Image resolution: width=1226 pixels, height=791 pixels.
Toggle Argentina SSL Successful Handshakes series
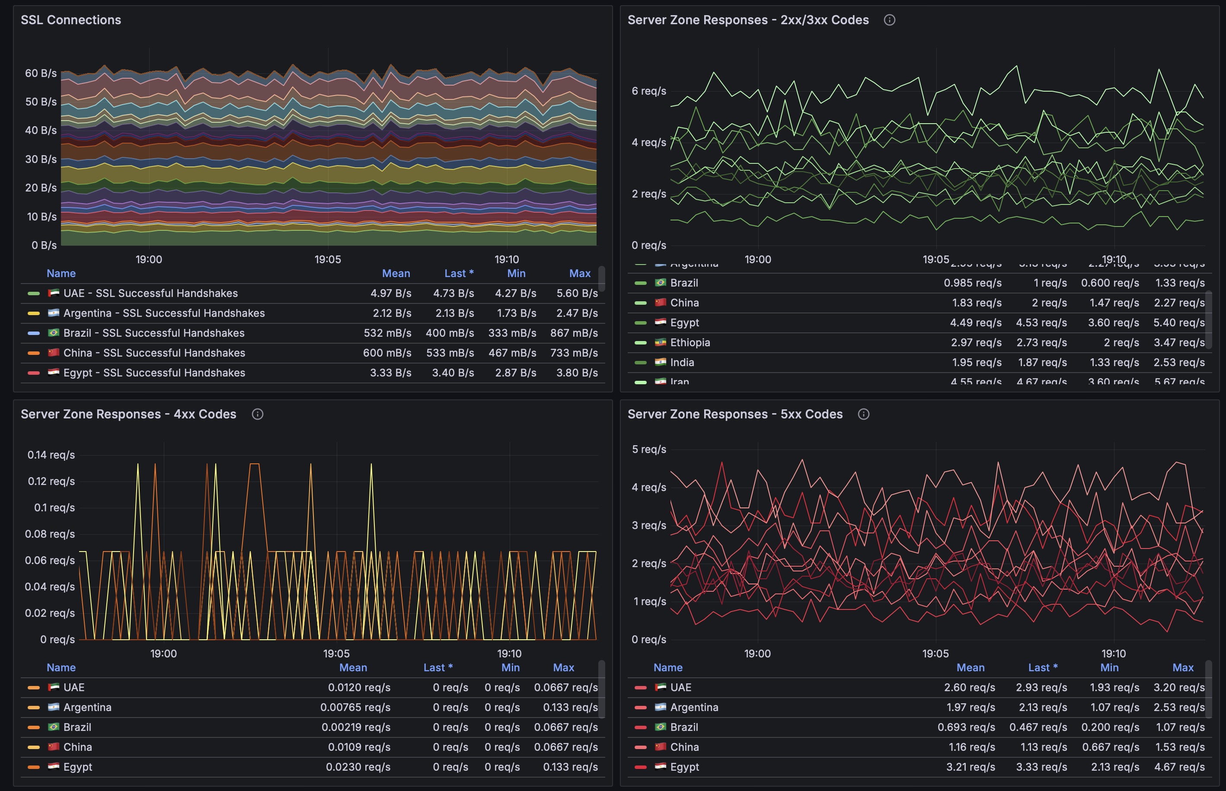164,313
